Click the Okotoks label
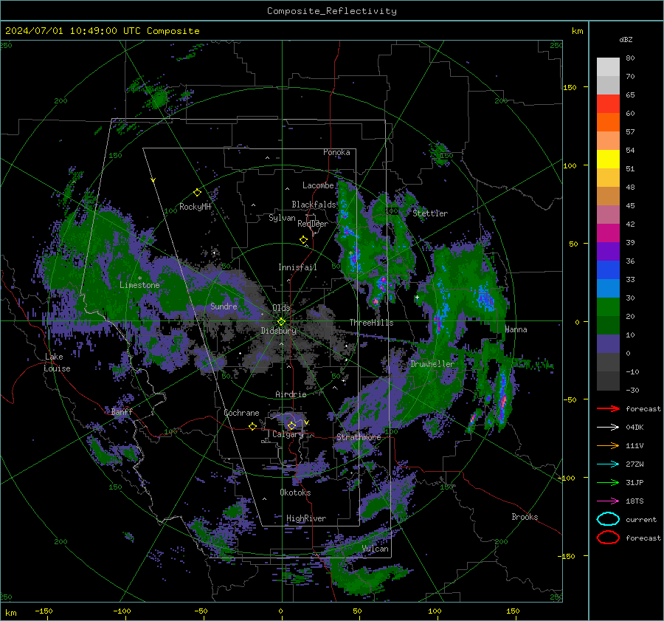The image size is (664, 621). (295, 493)
